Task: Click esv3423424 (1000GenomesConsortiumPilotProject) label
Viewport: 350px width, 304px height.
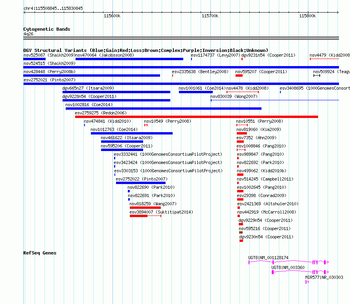Action: pos(168,162)
